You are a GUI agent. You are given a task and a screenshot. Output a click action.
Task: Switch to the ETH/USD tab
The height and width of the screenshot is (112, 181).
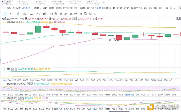point(58,2)
